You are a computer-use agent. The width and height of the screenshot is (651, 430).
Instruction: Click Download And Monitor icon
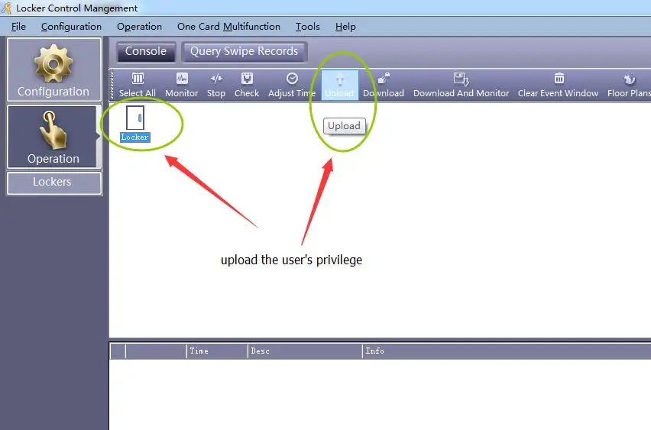(x=461, y=85)
